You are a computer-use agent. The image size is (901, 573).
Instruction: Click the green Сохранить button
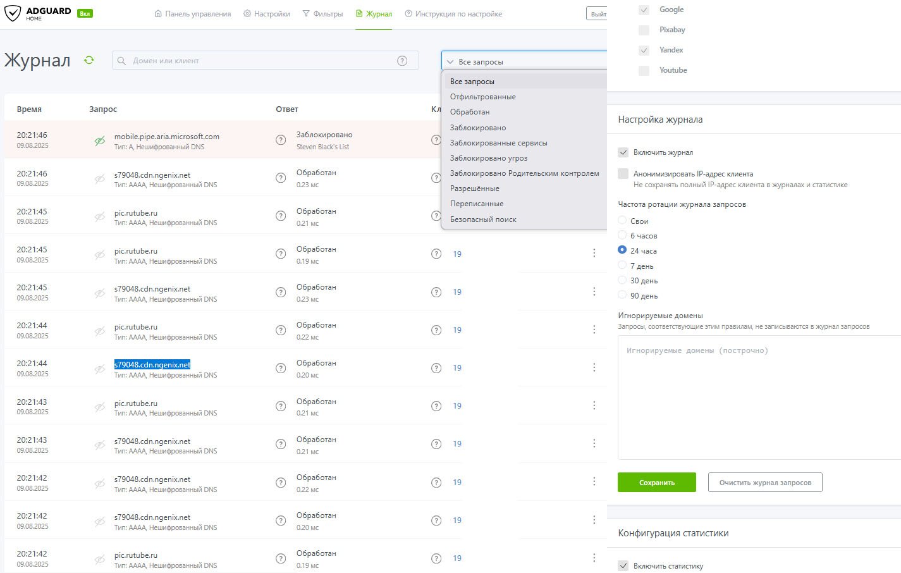point(657,483)
